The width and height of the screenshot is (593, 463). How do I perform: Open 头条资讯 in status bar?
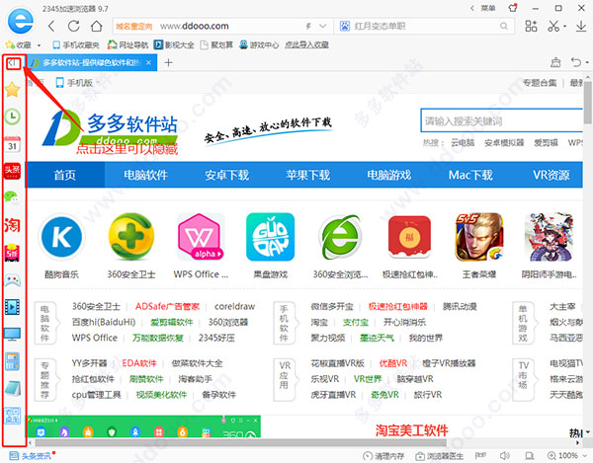click(x=33, y=456)
